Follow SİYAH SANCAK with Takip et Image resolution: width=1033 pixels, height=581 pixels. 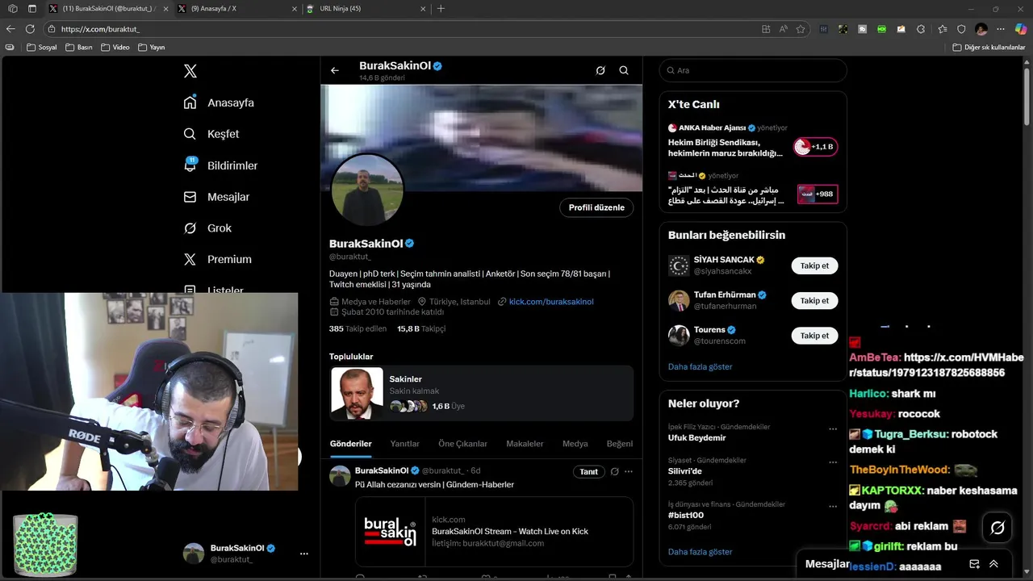(814, 265)
